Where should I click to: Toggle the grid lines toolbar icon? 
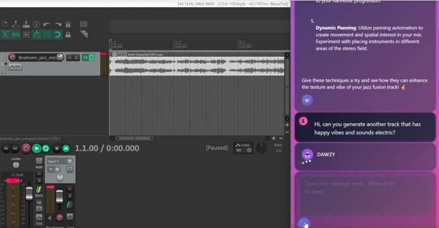(x=47, y=35)
